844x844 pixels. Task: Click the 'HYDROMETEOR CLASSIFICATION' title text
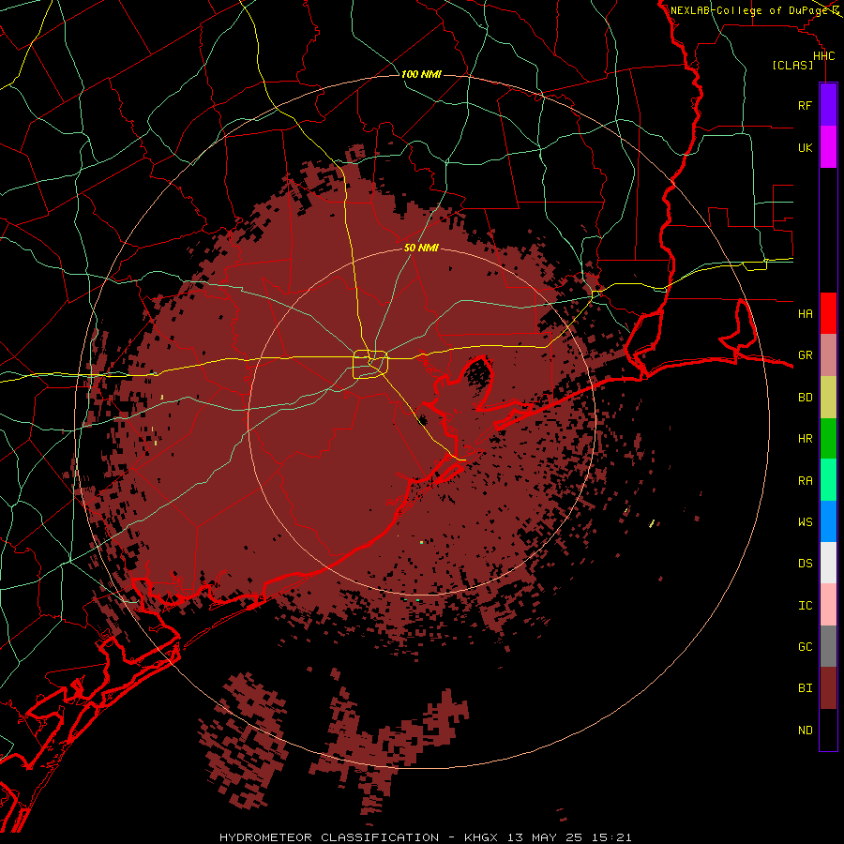click(x=329, y=837)
